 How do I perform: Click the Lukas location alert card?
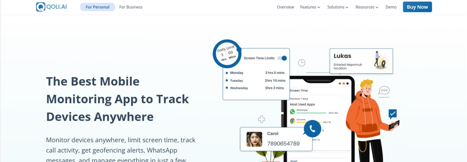tap(361, 61)
